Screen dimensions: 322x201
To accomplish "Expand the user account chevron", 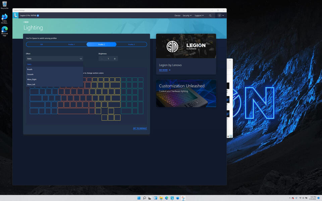I will pyautogui.click(x=223, y=16).
